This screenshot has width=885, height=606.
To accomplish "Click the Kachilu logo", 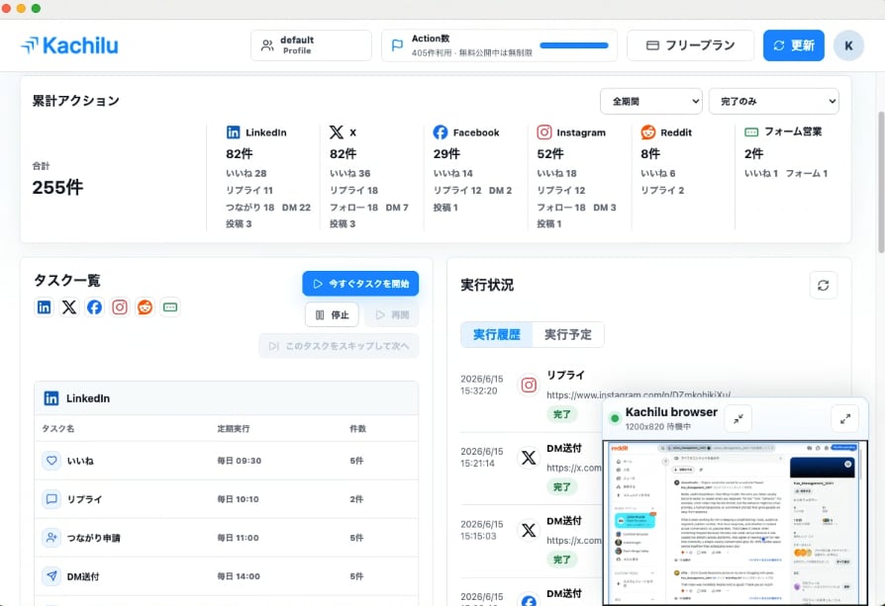I will (x=69, y=45).
